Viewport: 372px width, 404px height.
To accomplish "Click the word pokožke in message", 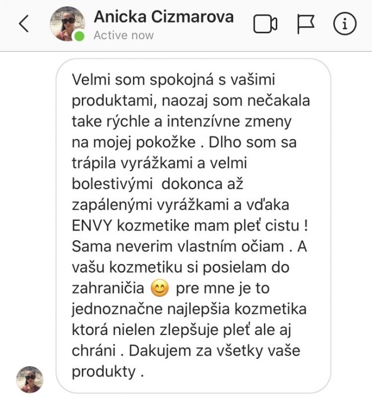I will click(x=166, y=142).
